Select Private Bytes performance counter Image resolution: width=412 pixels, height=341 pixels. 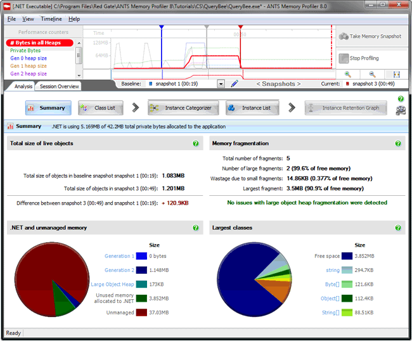pos(25,50)
